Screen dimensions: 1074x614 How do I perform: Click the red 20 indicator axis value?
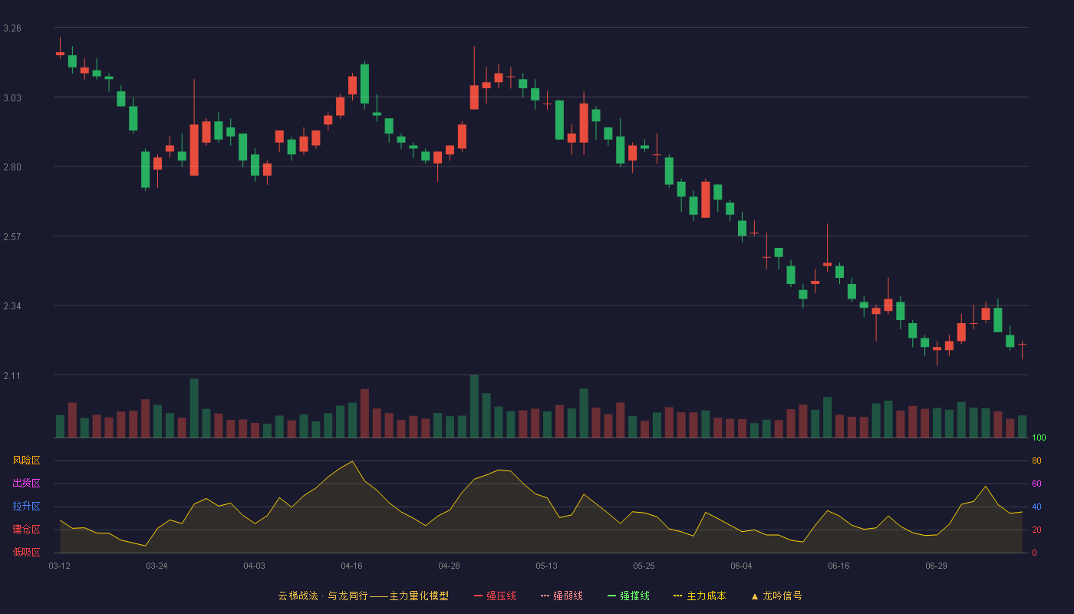tap(1036, 530)
